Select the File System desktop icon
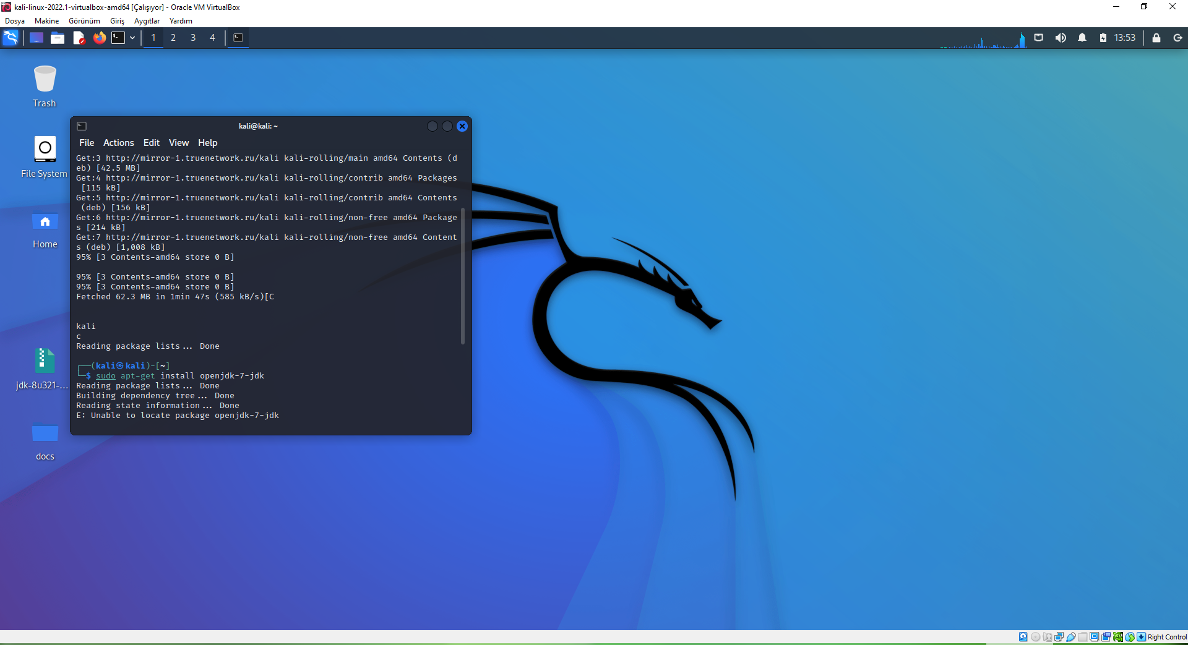Screen dimensions: 1188x645 [45, 157]
